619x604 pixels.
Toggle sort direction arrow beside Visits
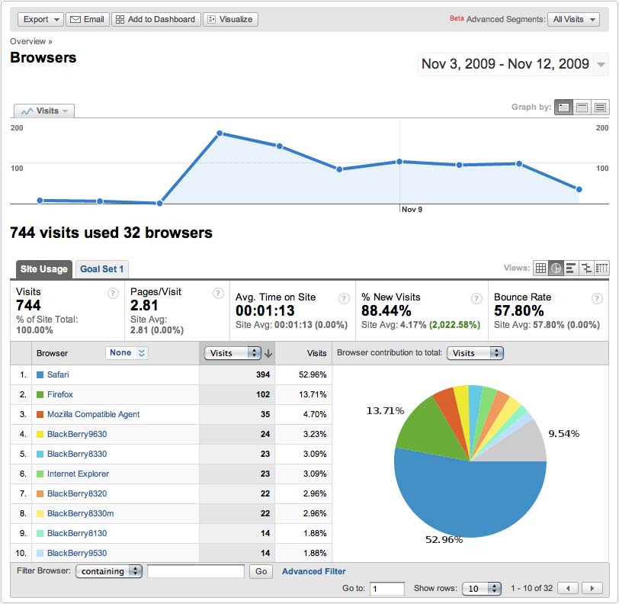pyautogui.click(x=268, y=353)
